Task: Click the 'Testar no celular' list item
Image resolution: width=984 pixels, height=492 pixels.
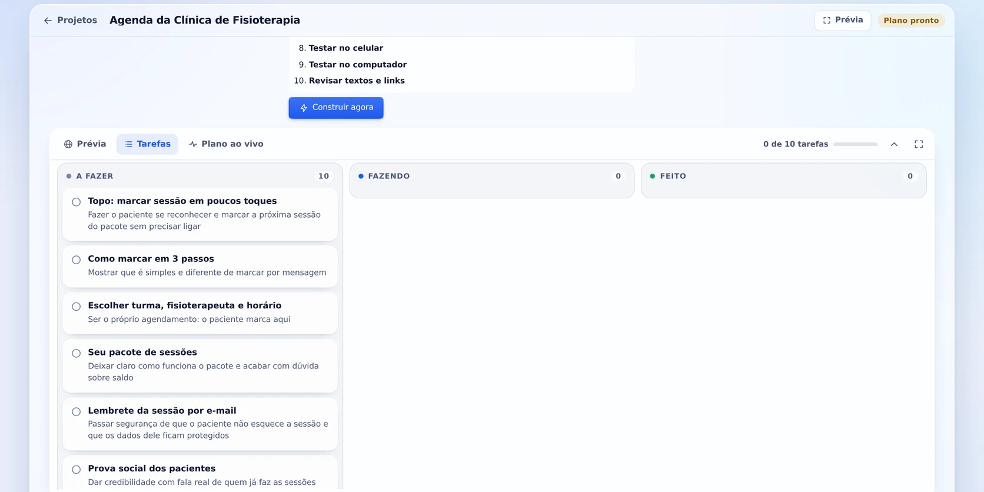Action: (346, 48)
